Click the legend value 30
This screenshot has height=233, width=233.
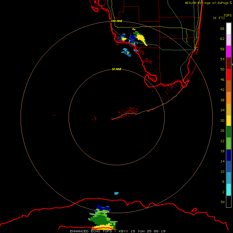coord(222,120)
